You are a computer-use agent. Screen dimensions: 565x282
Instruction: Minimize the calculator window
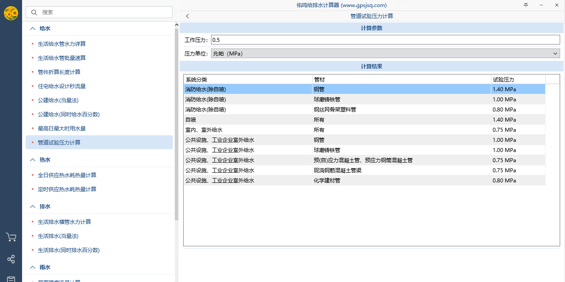point(541,5)
